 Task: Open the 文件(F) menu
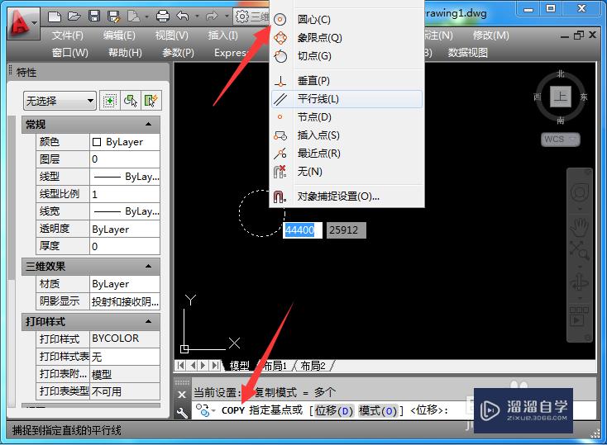(67, 36)
